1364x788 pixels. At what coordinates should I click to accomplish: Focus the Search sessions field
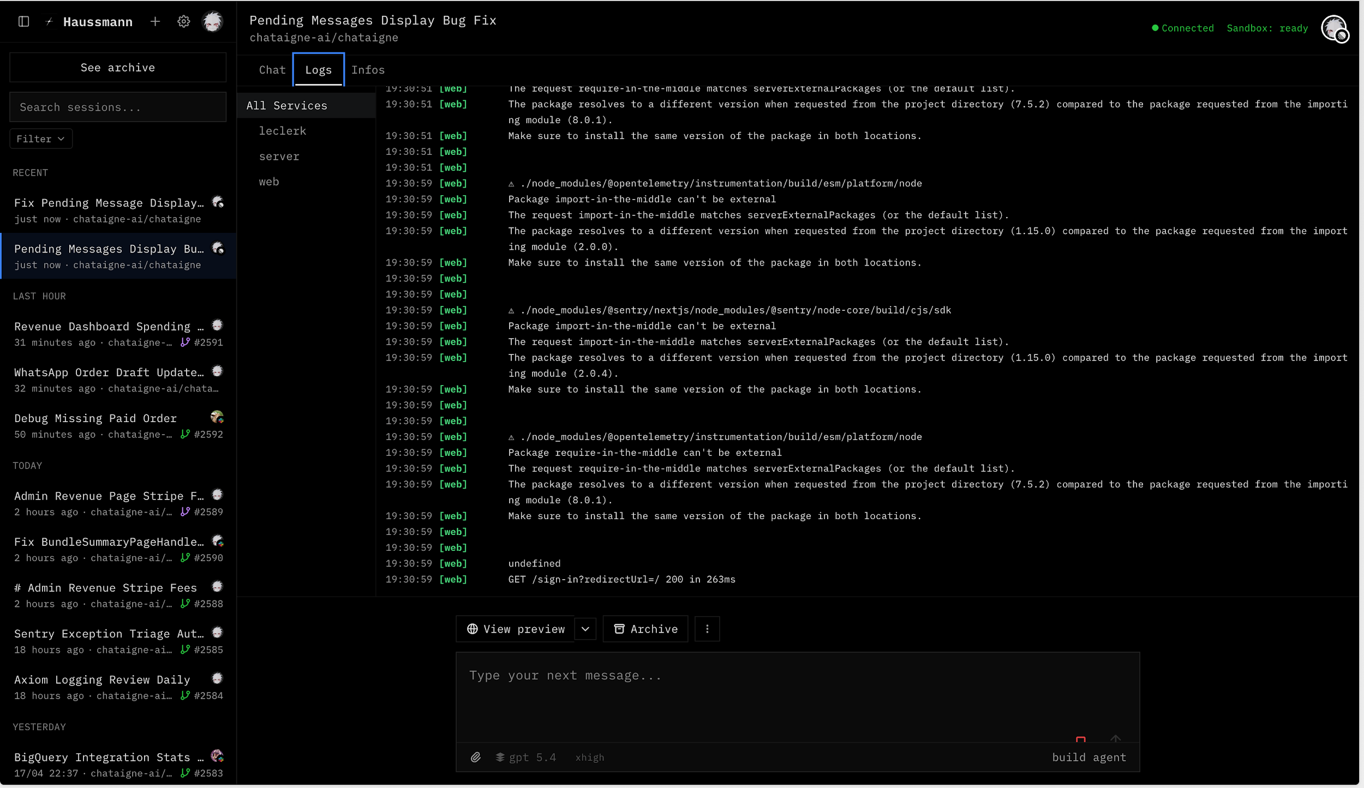click(x=118, y=107)
